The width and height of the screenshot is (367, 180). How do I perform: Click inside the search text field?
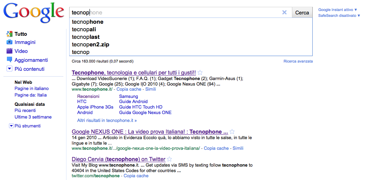(172, 13)
